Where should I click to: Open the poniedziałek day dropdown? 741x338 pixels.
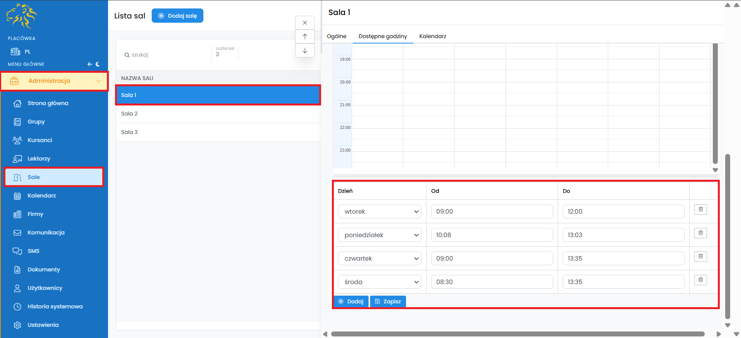(x=379, y=235)
